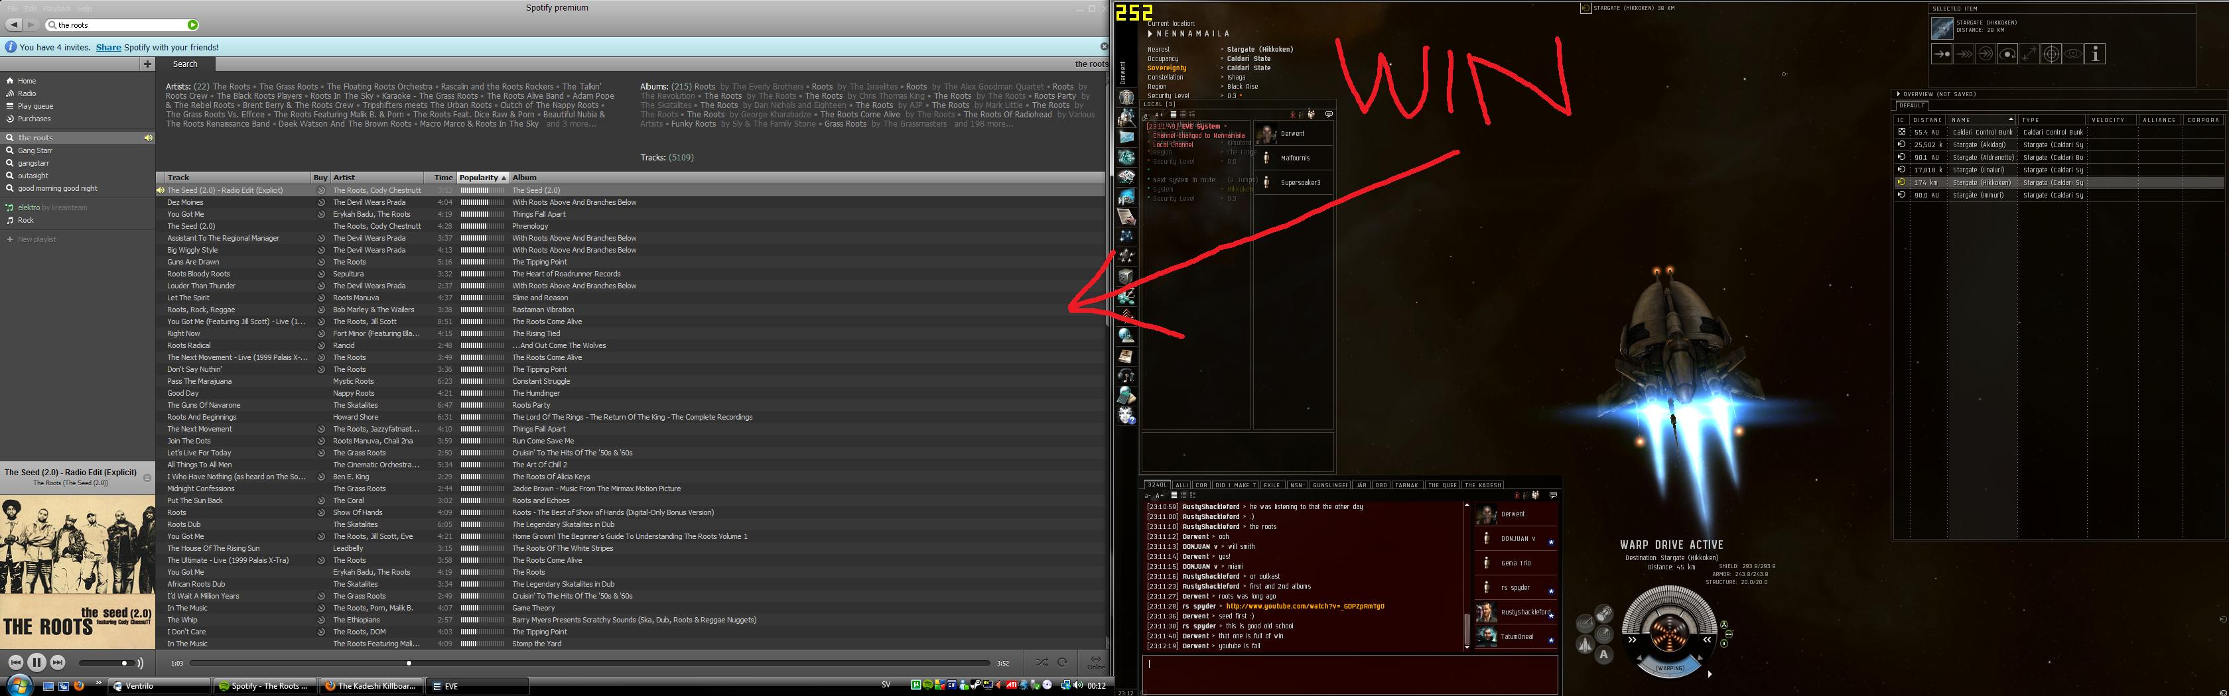2229x696 pixels.
Task: Click the A+ increase font size button in Local chat
Action: coord(1160,114)
